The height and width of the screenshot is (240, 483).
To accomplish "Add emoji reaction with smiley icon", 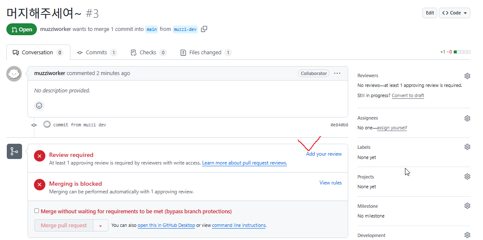I will pyautogui.click(x=39, y=106).
